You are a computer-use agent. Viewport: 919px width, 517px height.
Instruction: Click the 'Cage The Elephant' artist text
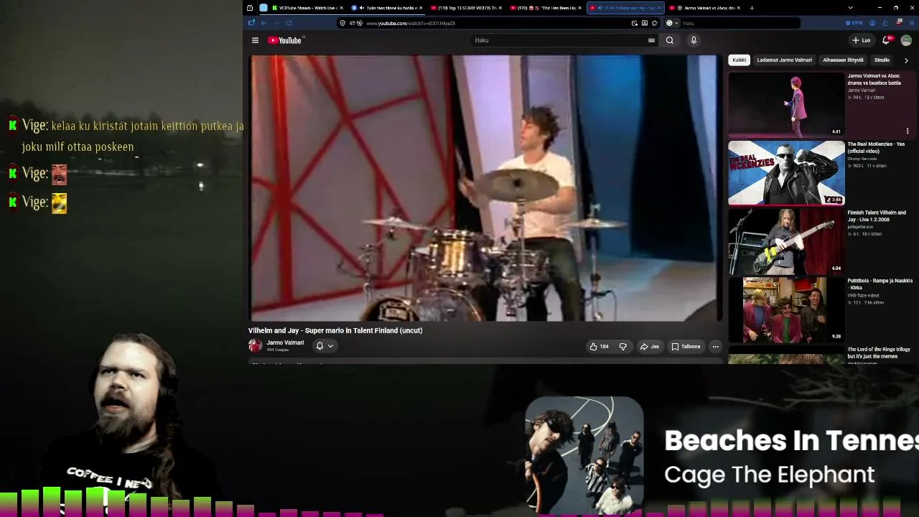tap(769, 475)
